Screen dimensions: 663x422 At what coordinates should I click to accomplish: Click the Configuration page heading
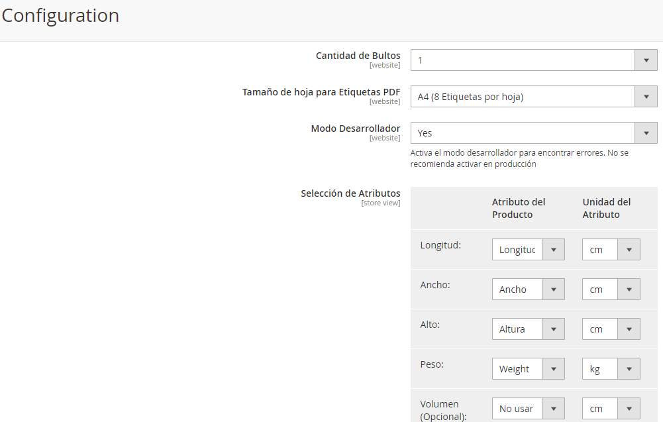60,16
